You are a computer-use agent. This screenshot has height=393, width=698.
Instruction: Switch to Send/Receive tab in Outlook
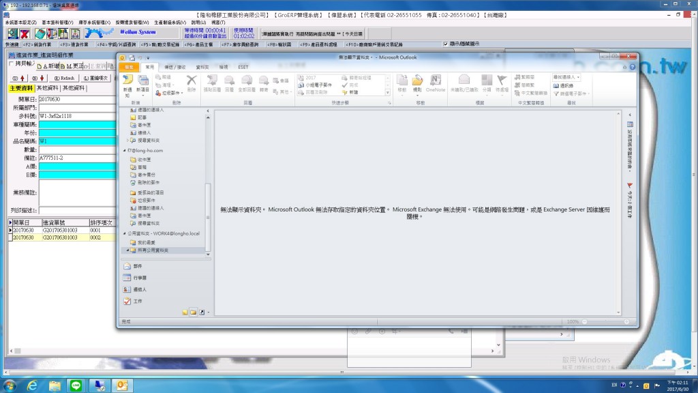[175, 68]
